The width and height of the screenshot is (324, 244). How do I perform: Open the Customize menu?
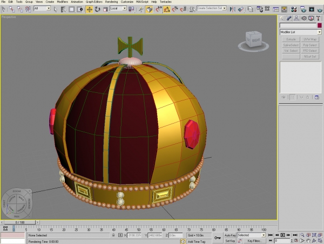click(x=127, y=2)
